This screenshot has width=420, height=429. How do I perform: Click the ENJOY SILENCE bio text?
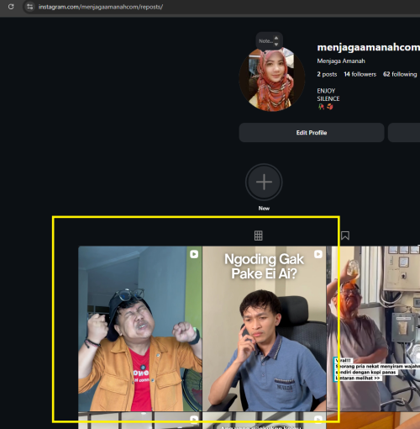click(328, 95)
